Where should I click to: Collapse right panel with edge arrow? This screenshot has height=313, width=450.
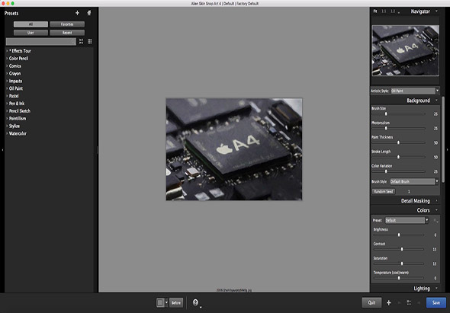448,149
